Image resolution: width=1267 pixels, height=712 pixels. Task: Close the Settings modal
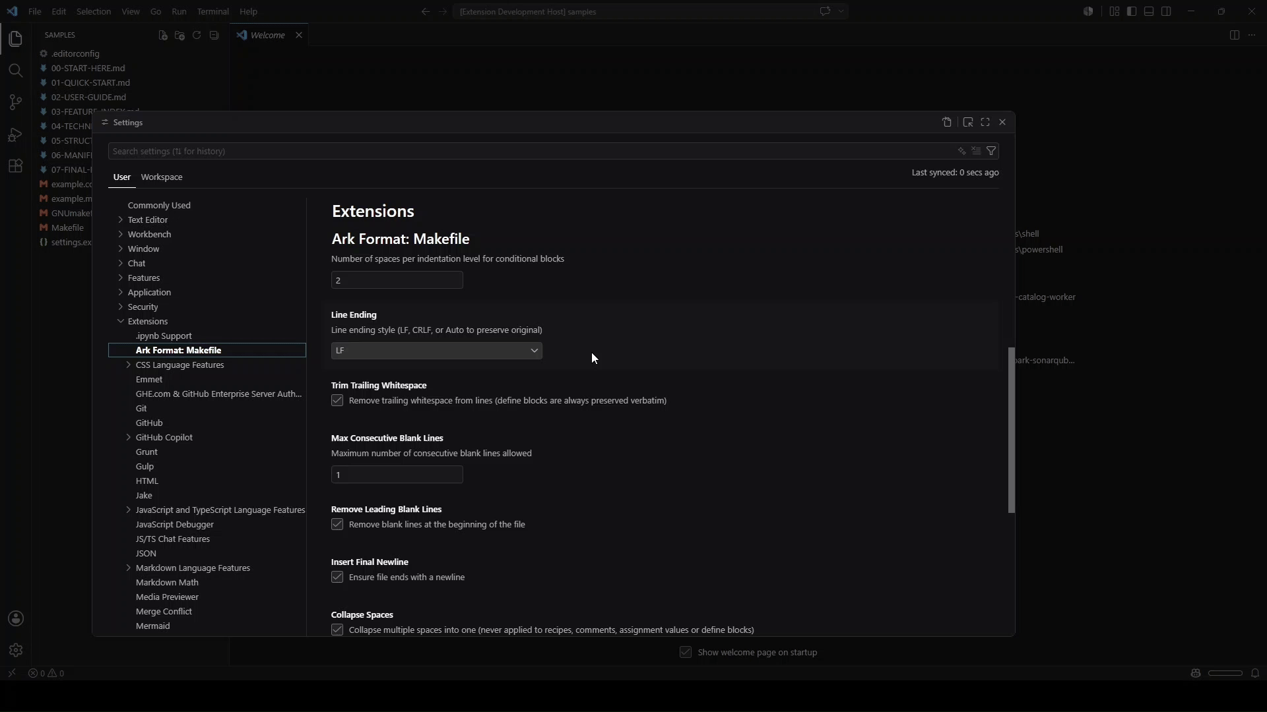tap(1002, 122)
